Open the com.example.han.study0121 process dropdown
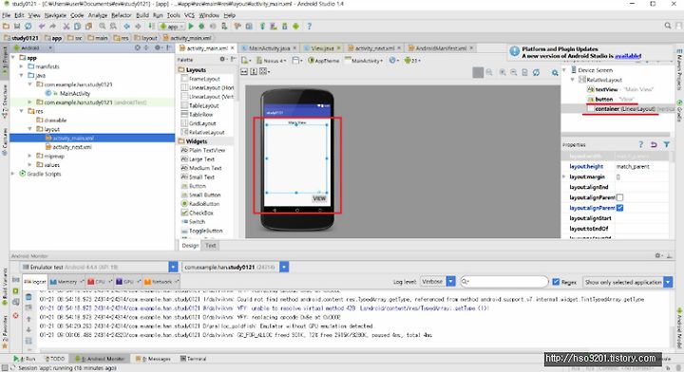 [x=284, y=267]
